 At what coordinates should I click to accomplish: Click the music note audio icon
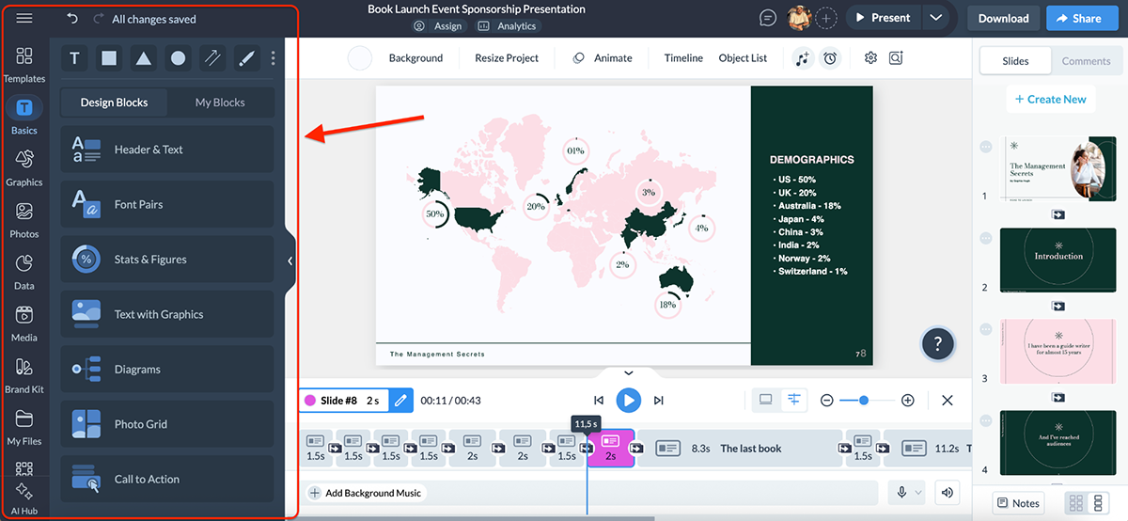pyautogui.click(x=802, y=58)
